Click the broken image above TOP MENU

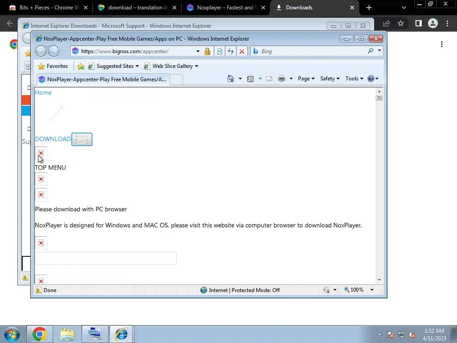[41, 154]
